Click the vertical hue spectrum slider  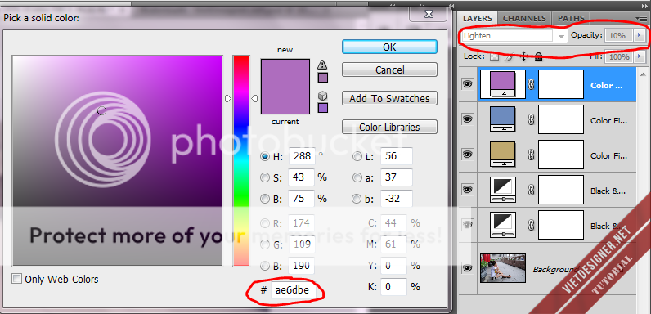tap(241, 160)
